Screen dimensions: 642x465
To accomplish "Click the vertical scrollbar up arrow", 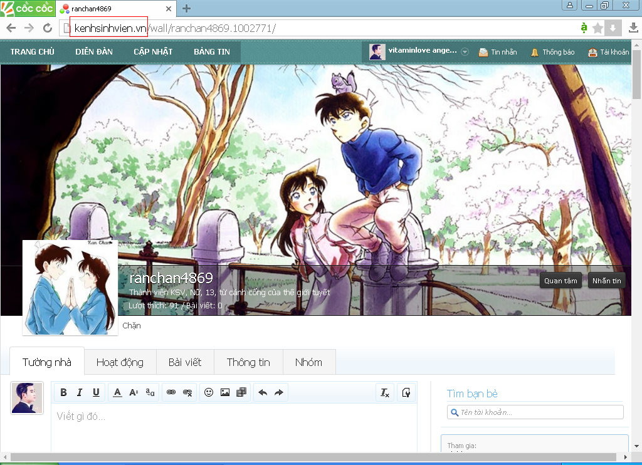I will pos(636,44).
